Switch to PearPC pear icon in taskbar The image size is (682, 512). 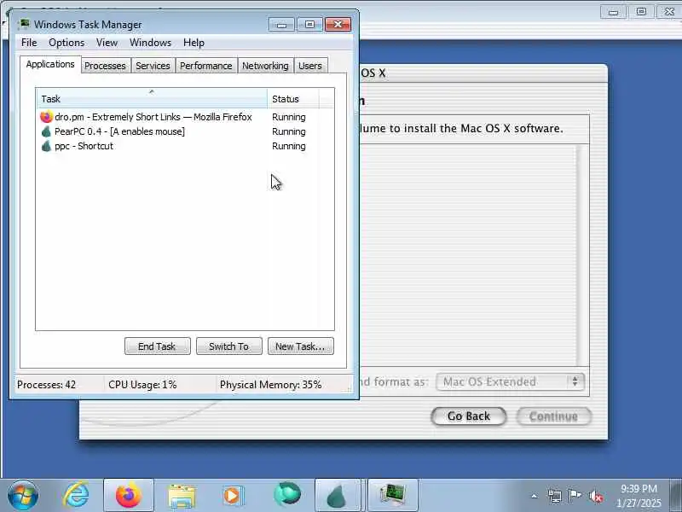click(338, 496)
